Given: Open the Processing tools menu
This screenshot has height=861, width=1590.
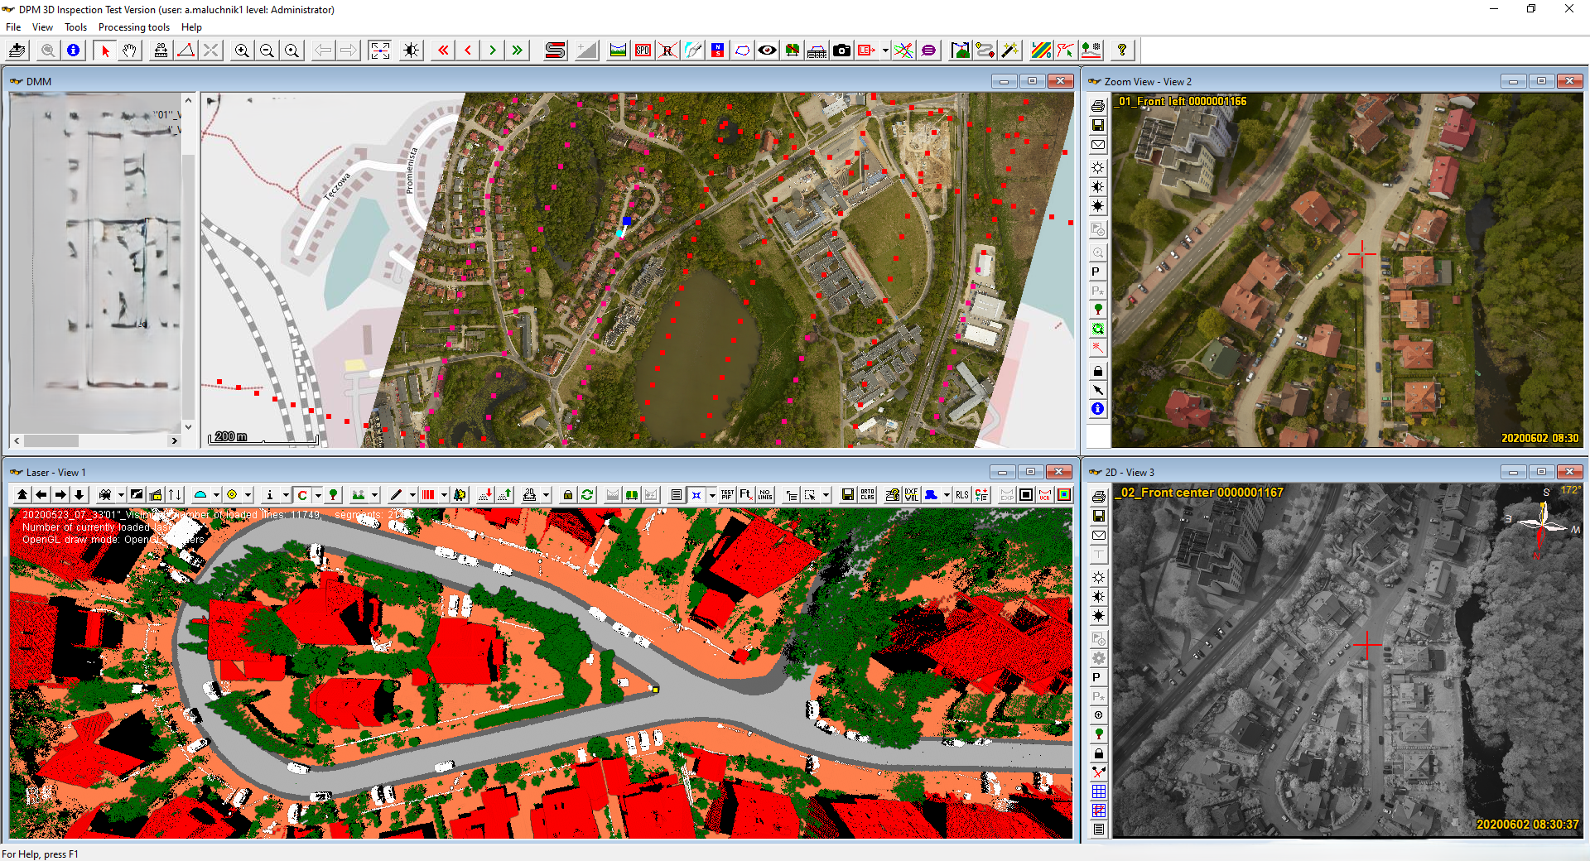Looking at the screenshot, I should click(x=133, y=27).
